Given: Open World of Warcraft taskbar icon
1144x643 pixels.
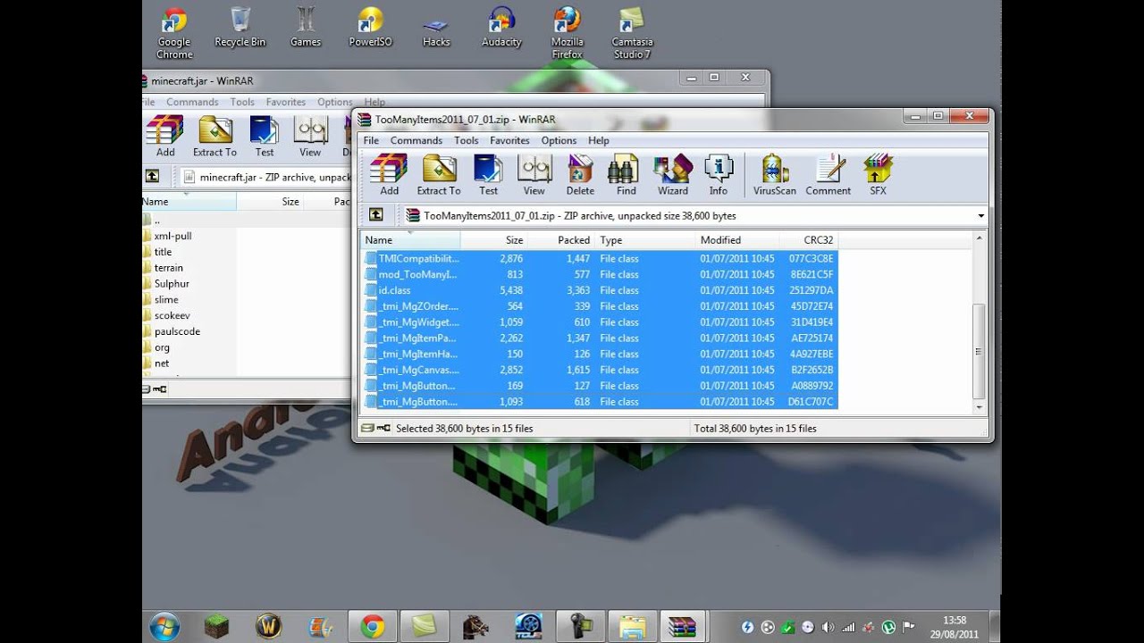Looking at the screenshot, I should pos(268,626).
